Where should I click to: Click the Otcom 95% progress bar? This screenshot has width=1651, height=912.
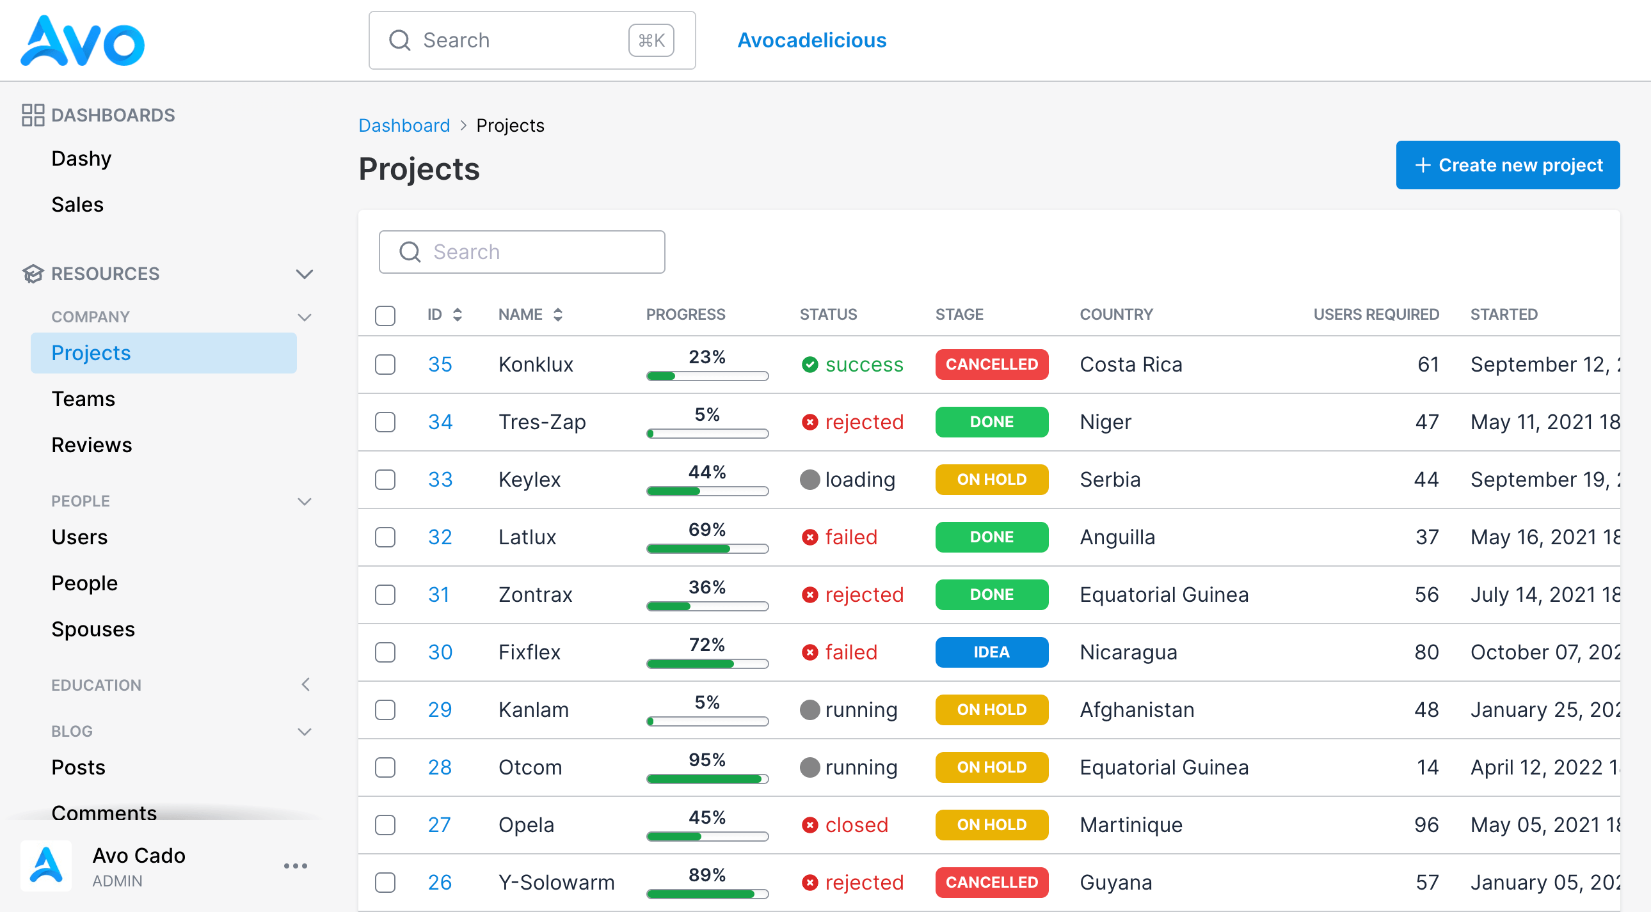[x=707, y=779]
